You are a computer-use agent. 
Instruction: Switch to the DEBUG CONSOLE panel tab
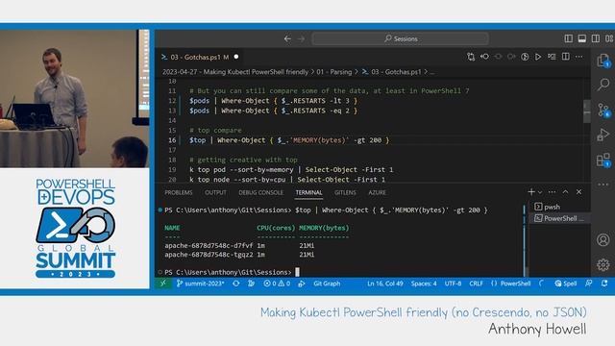[x=260, y=192]
